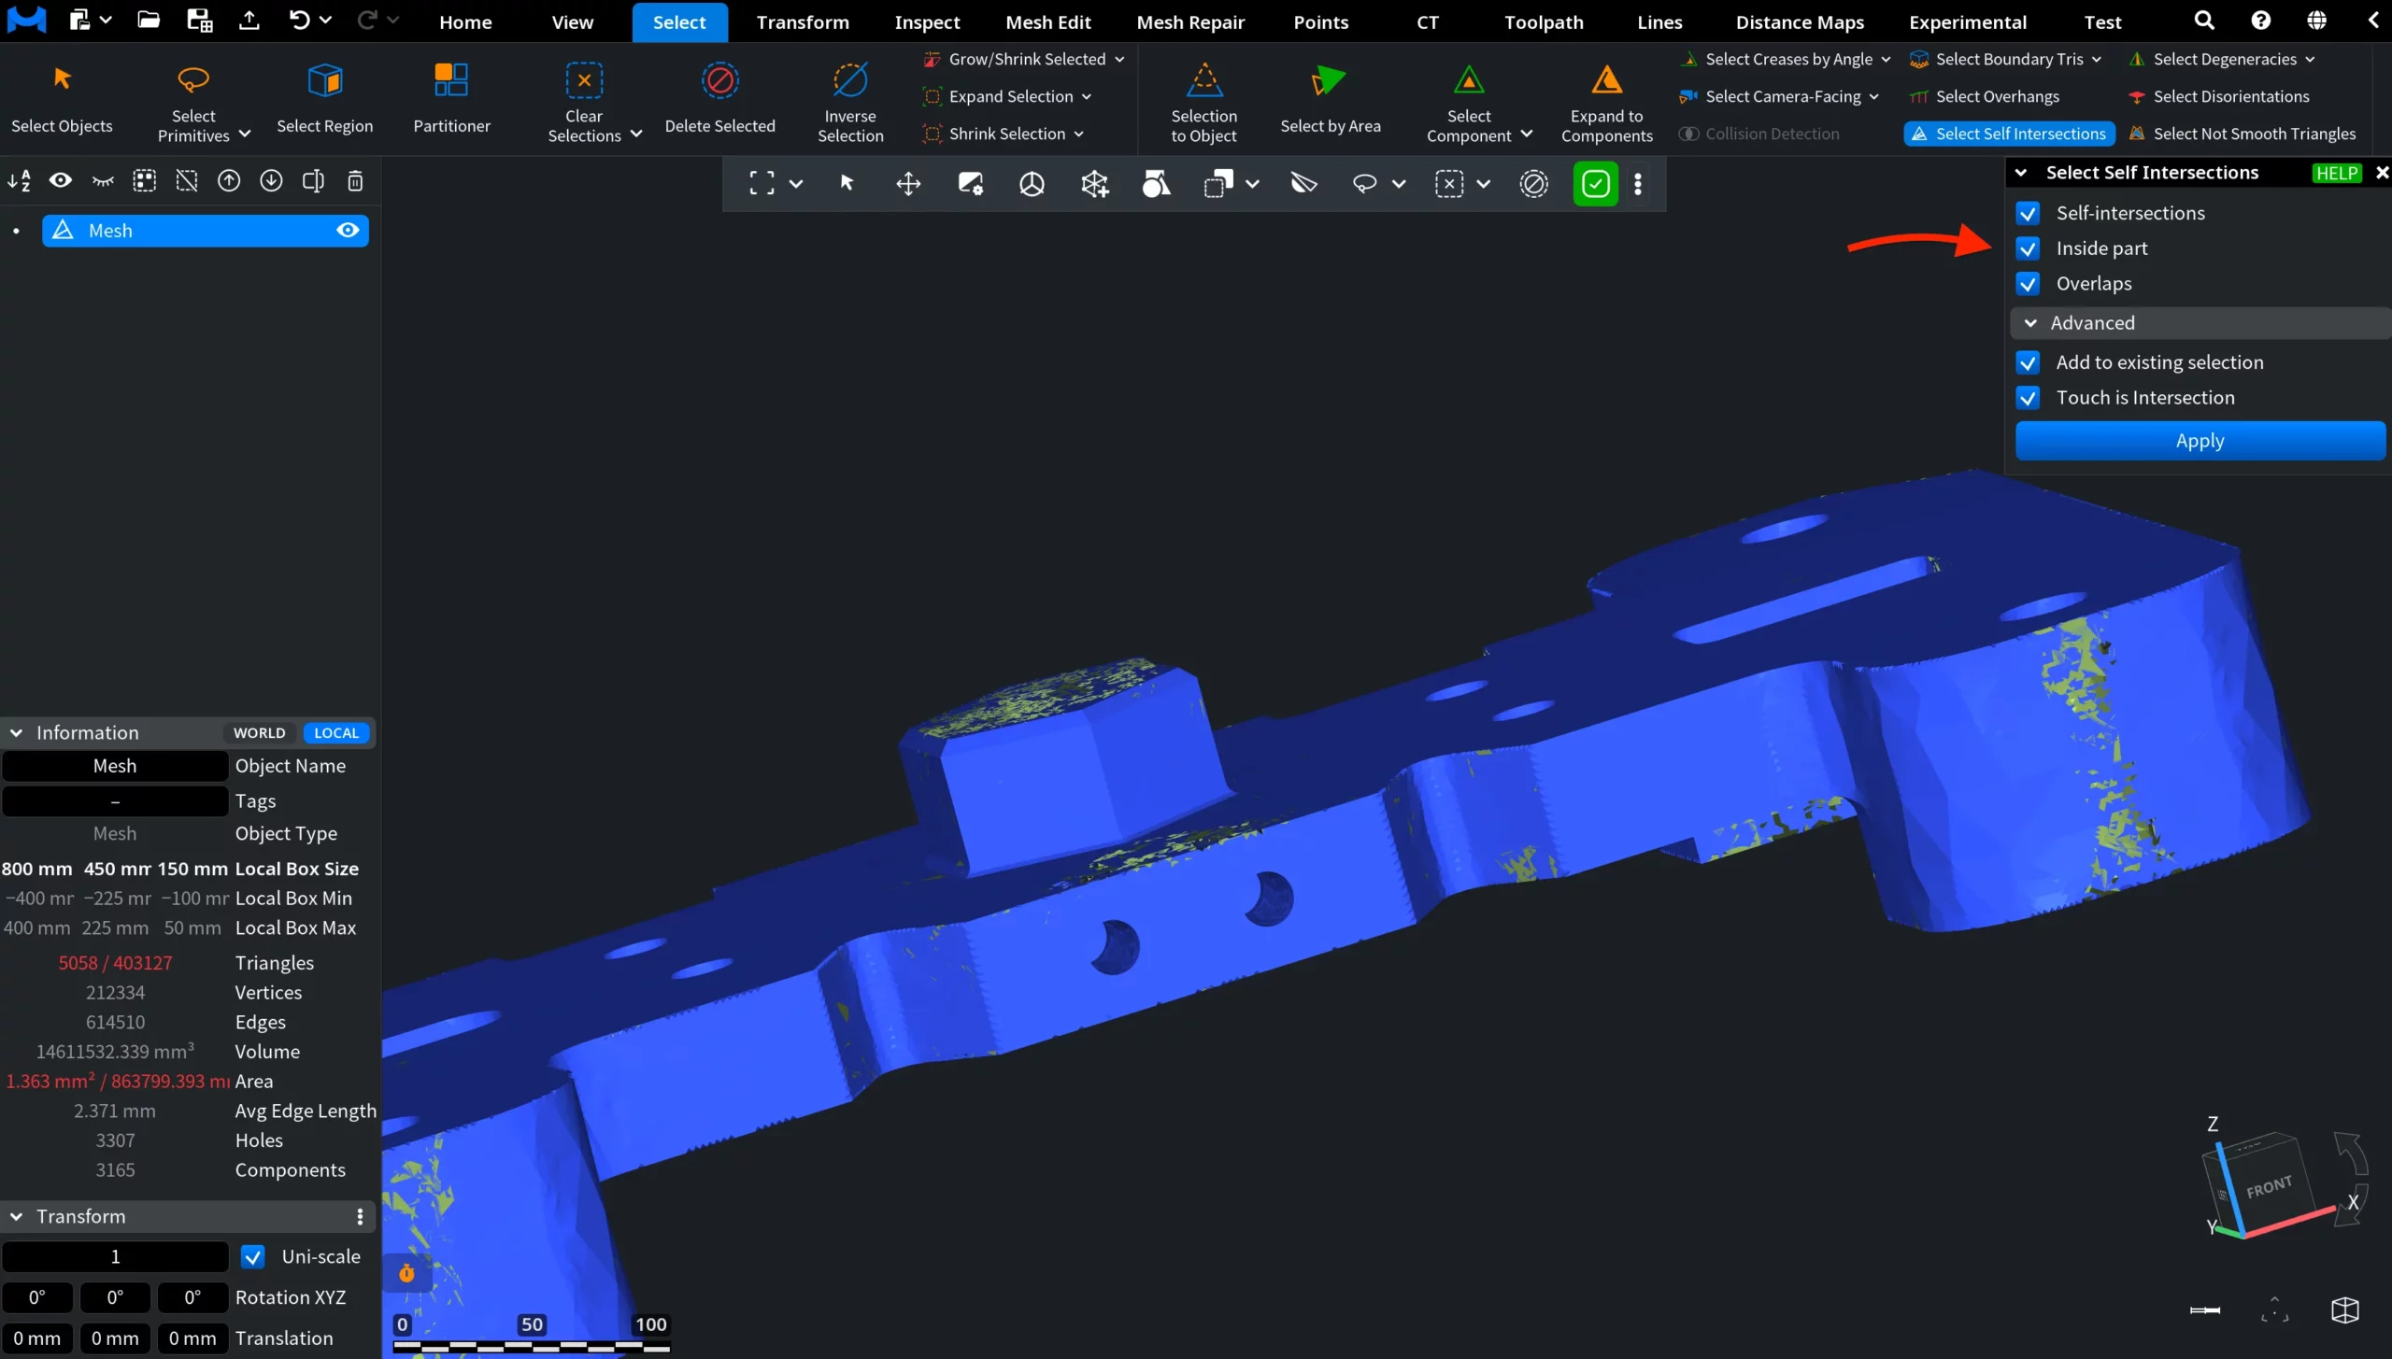Switch to the Home tab
This screenshot has height=1359, width=2392.
[x=465, y=21]
